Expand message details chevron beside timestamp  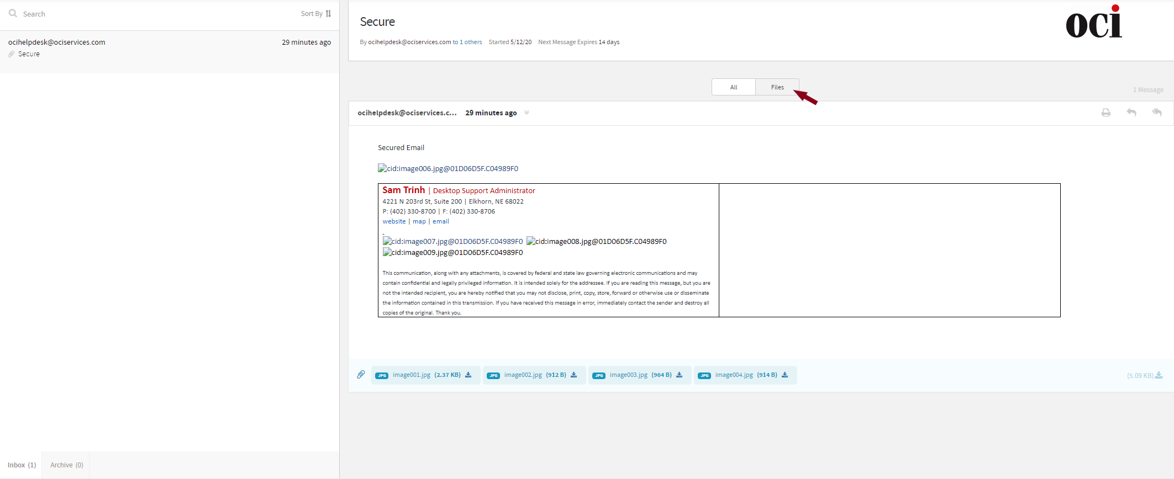pos(527,113)
